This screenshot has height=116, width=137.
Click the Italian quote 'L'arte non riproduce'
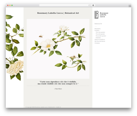[58, 83]
